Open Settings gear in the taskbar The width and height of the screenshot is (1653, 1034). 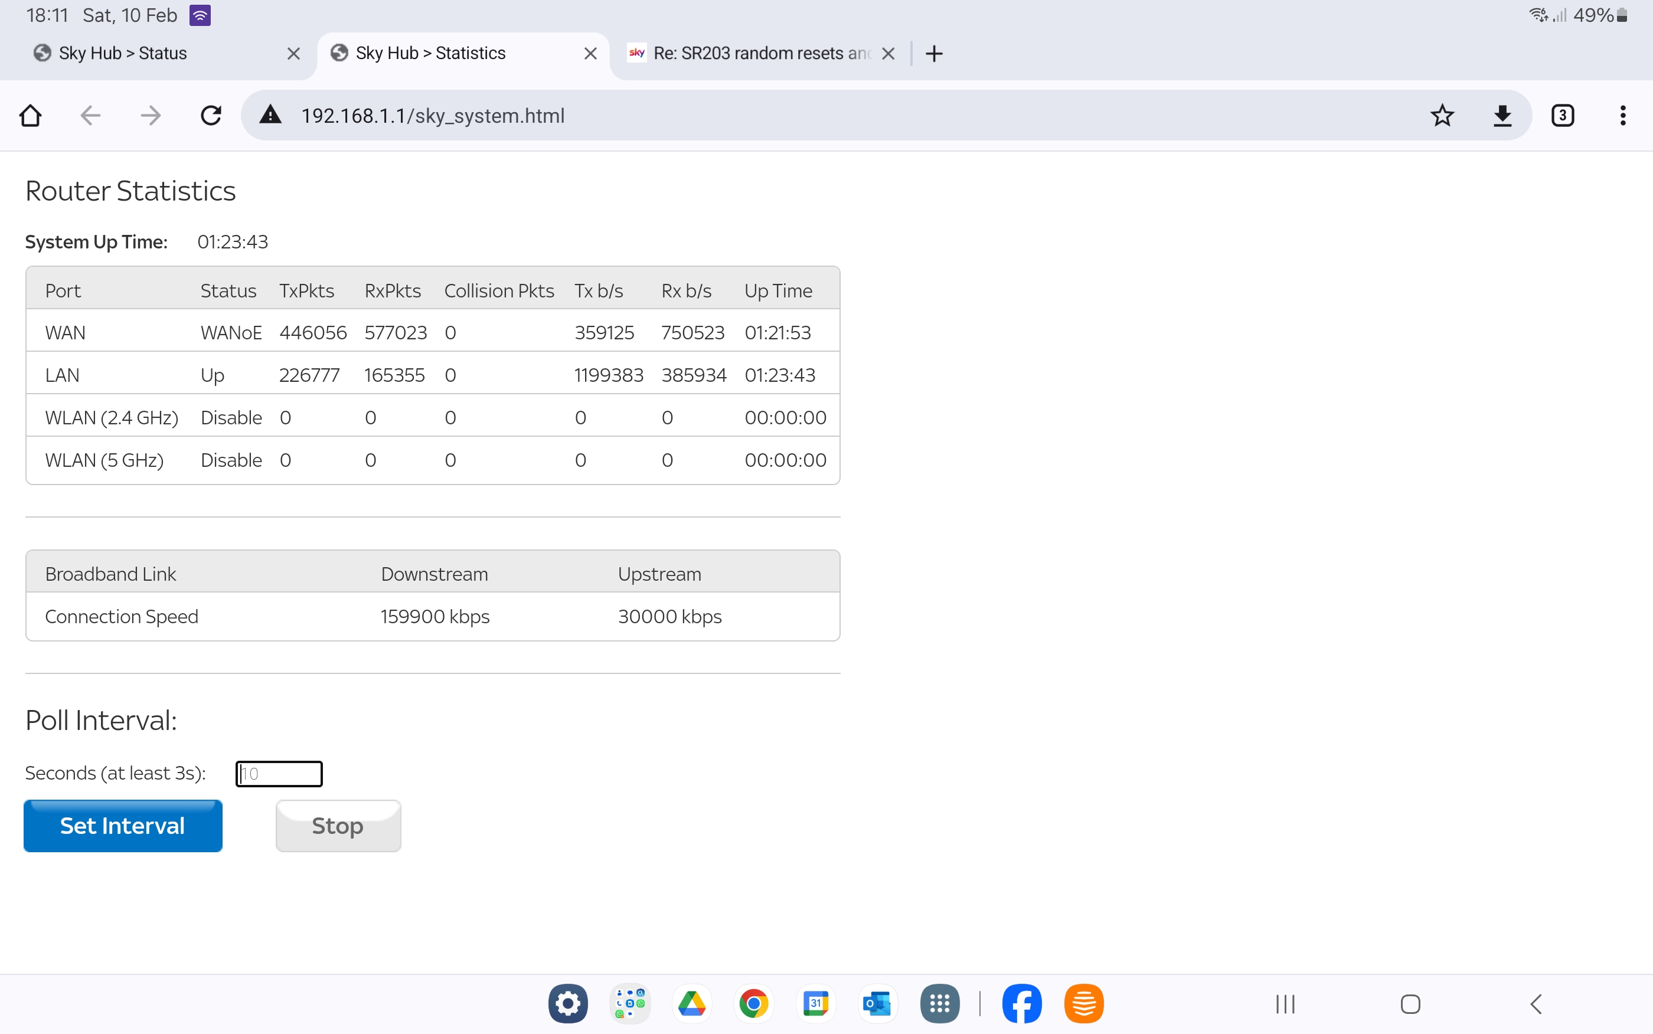click(568, 1003)
